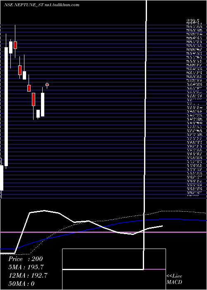The height and width of the screenshot is (290, 207).
Task: Click the '<<Live MACD' label
Action: (x=174, y=279)
